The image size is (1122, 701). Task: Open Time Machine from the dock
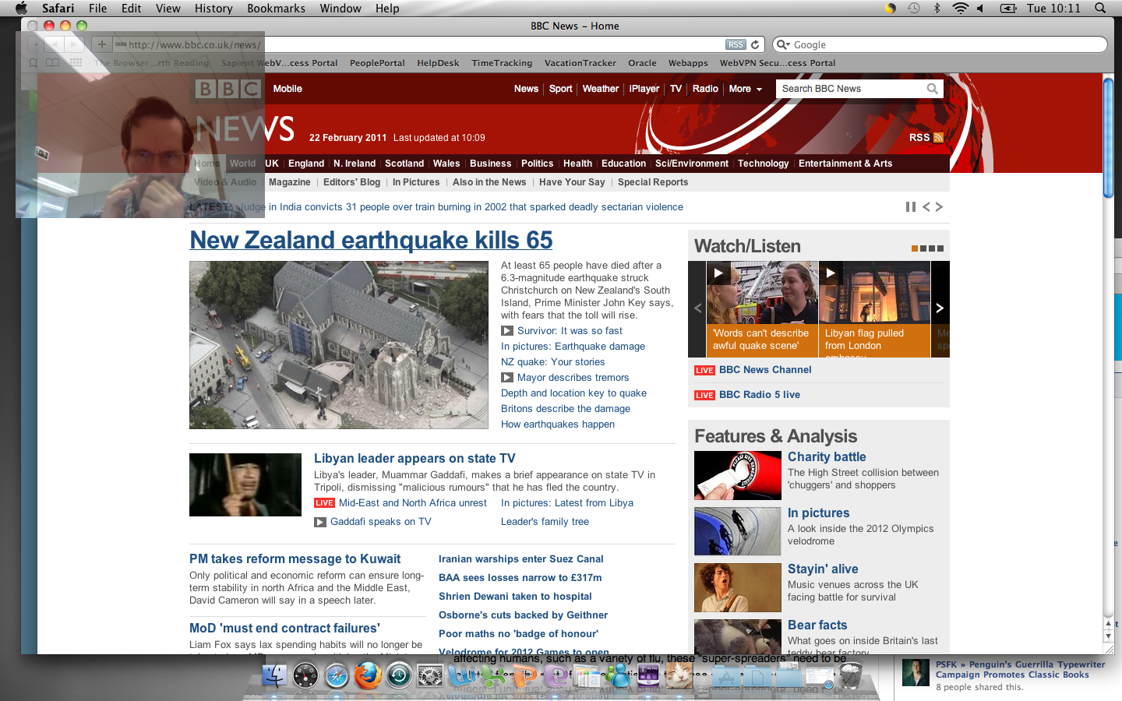click(x=399, y=676)
